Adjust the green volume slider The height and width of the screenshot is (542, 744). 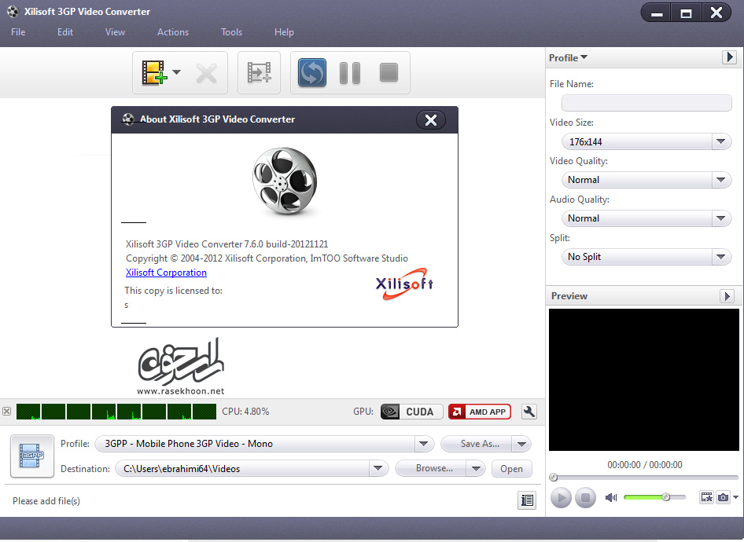point(655,497)
